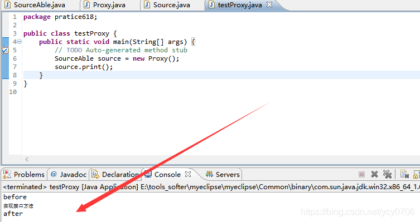Open the Servers view tab
Viewport: 420px width, 222px height.
[223, 175]
